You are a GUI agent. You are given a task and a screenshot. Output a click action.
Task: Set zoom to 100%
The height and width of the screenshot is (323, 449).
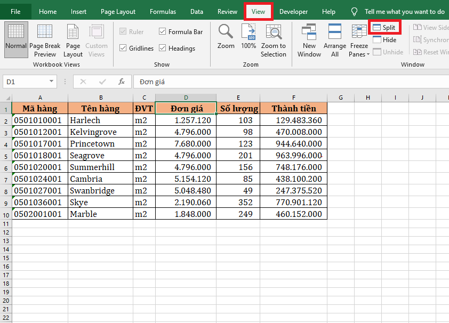[248, 37]
